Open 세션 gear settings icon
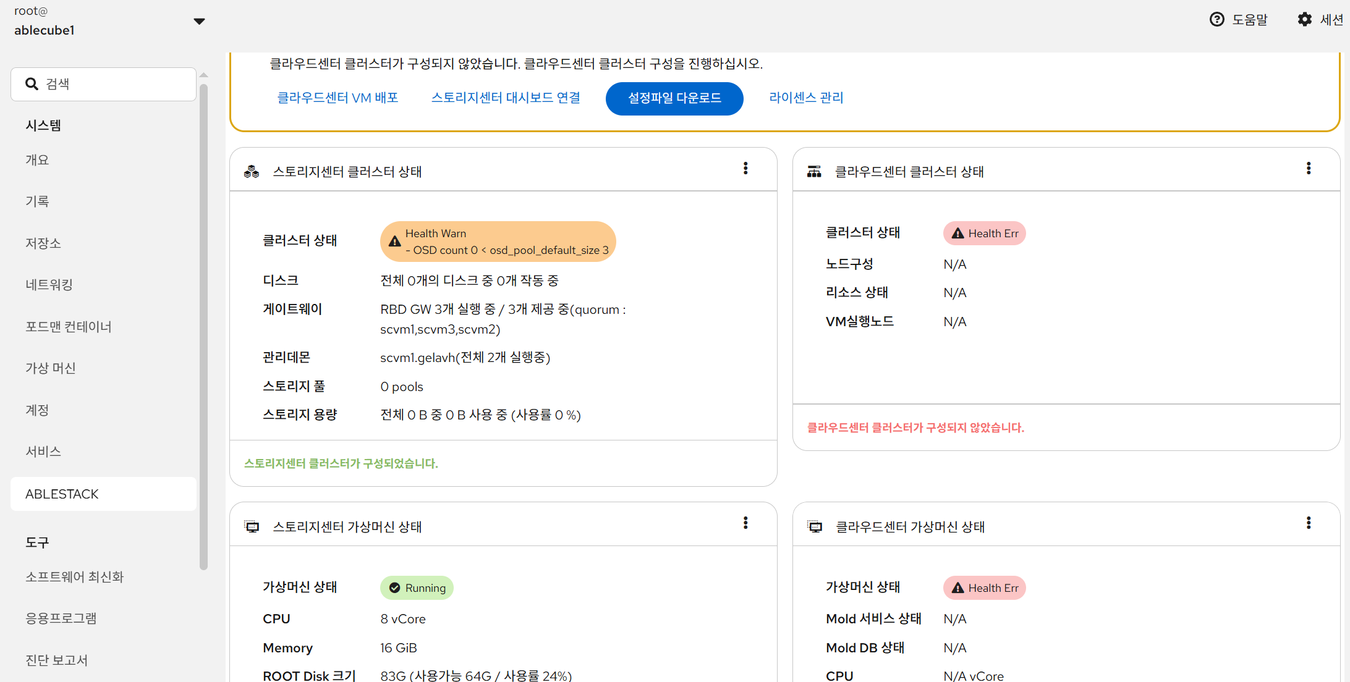The height and width of the screenshot is (682, 1350). point(1304,20)
